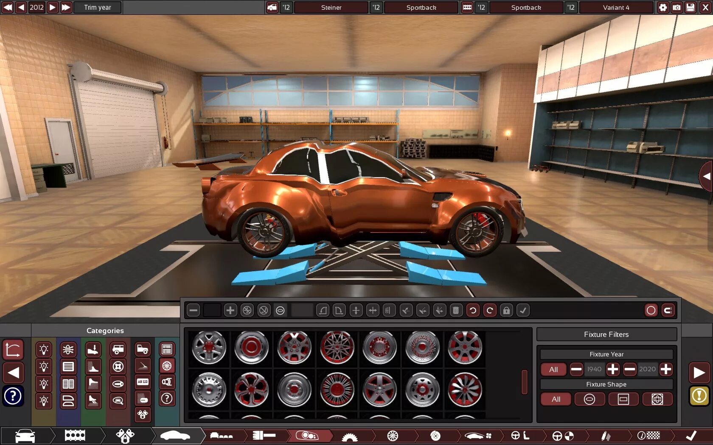Open the license plate AB 123 category
The image size is (713, 445).
click(143, 382)
